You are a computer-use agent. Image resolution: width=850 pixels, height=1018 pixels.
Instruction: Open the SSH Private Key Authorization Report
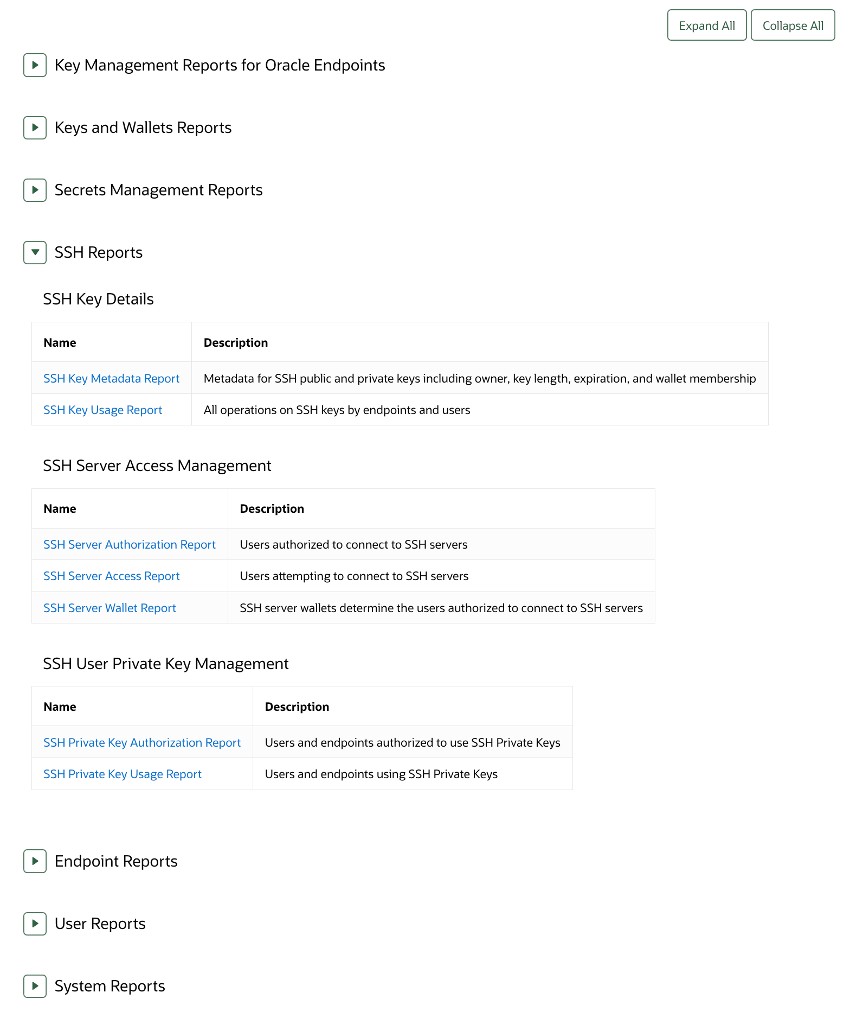tap(142, 742)
